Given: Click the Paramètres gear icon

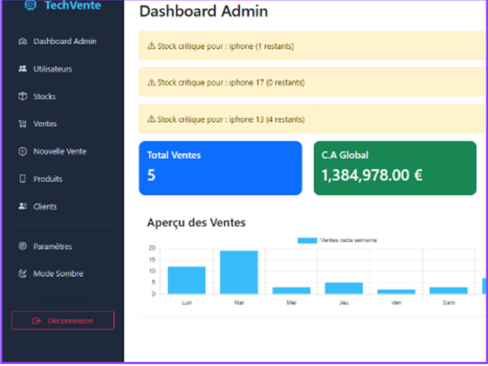Looking at the screenshot, I should (23, 246).
